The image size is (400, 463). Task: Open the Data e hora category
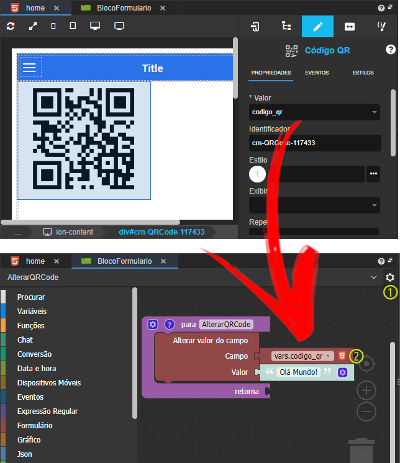tap(37, 369)
